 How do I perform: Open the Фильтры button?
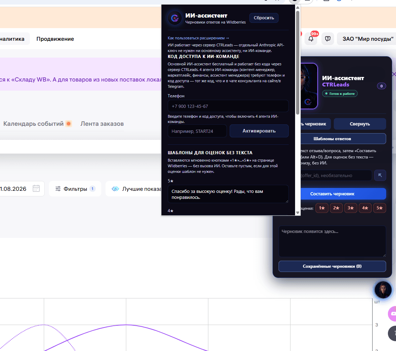(x=75, y=189)
